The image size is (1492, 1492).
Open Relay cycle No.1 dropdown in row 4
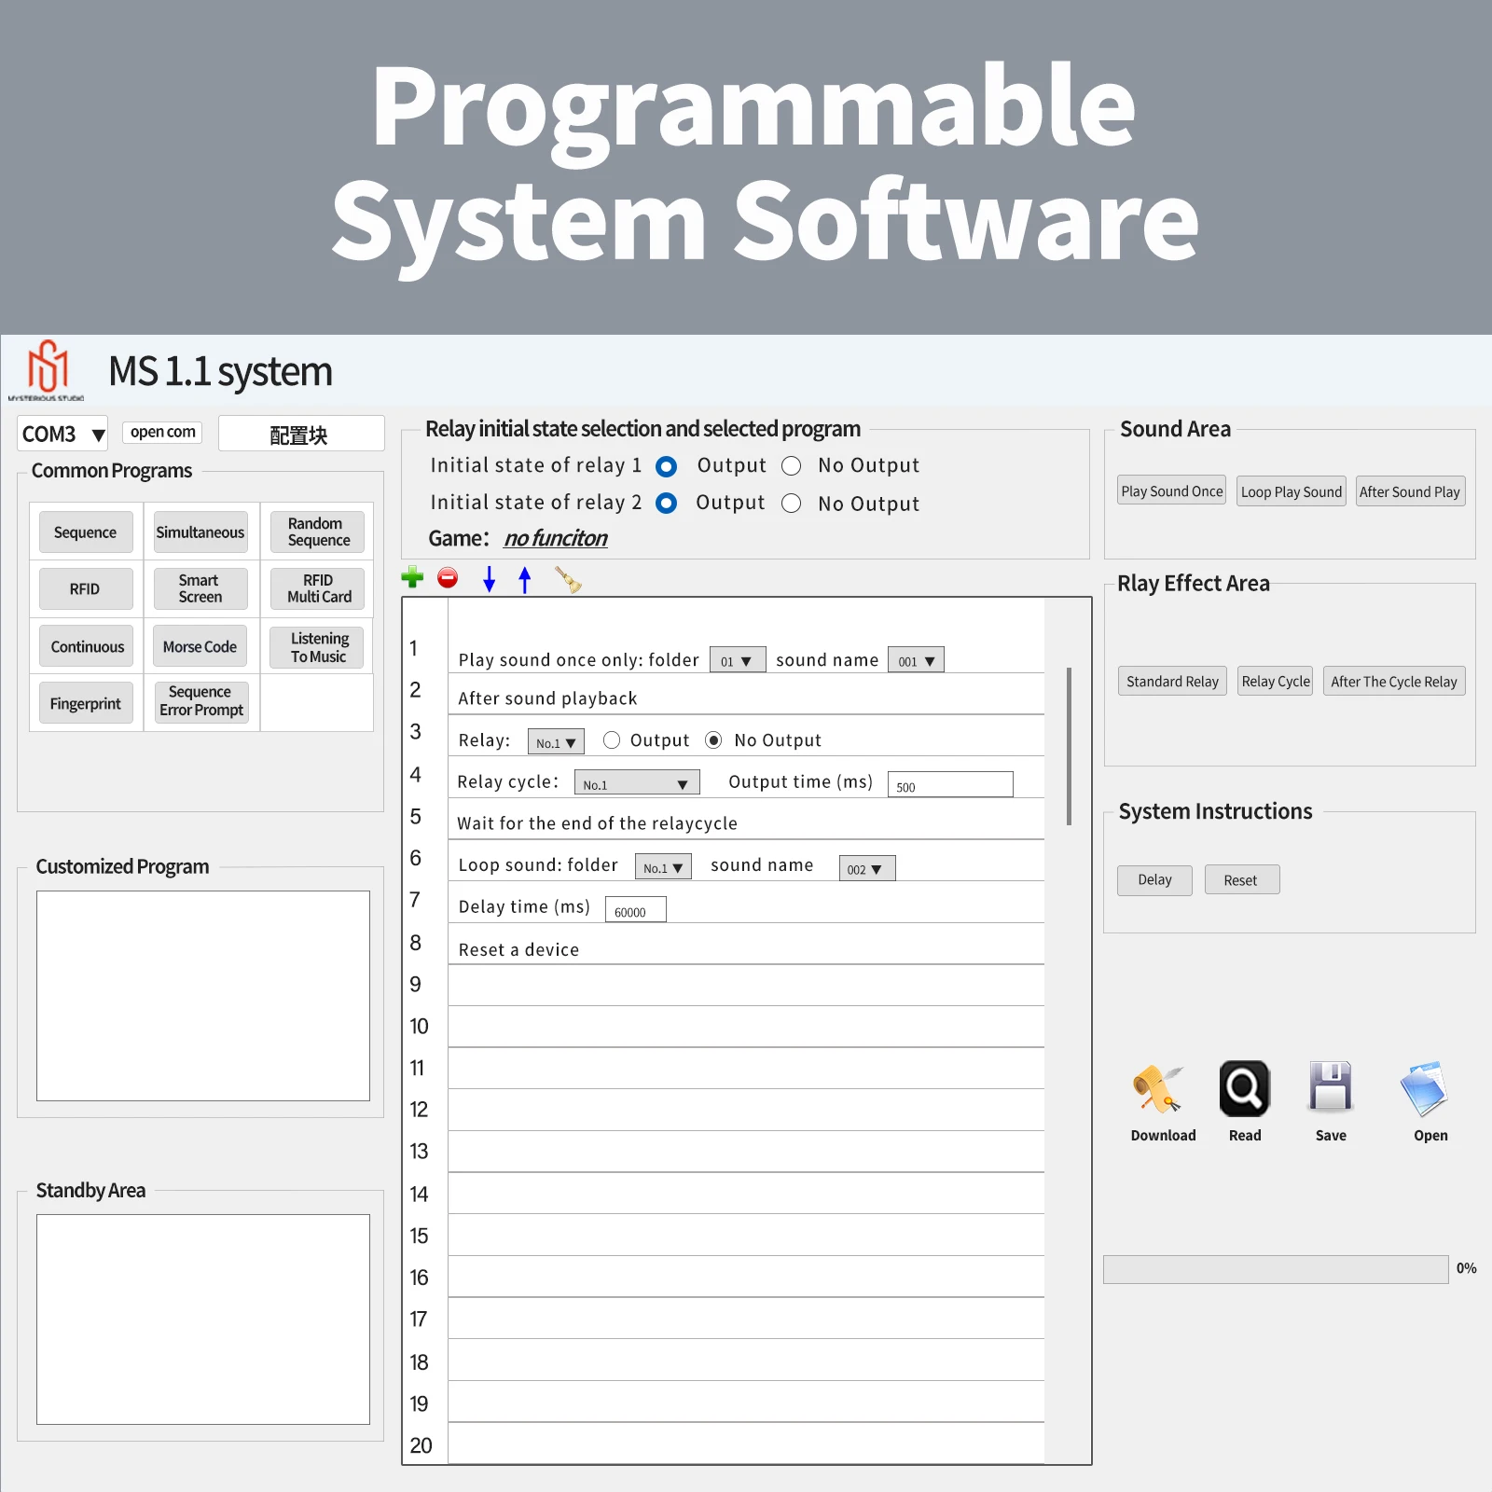coord(637,783)
